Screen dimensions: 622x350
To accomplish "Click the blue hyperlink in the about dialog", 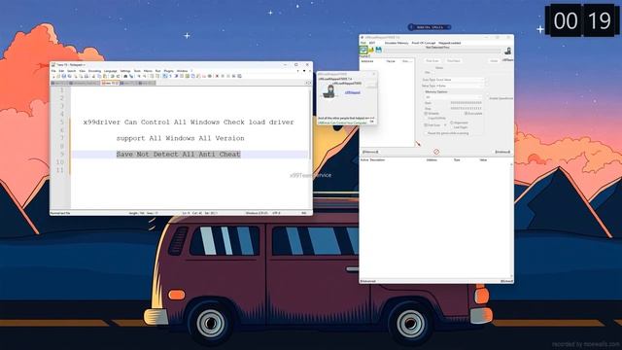I will pos(352,92).
